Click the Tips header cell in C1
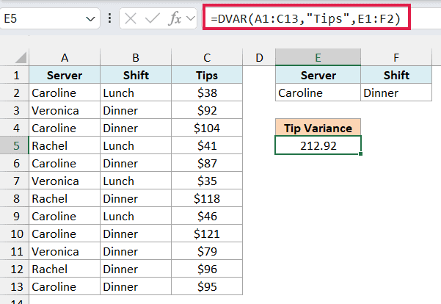Image resolution: width=441 pixels, height=304 pixels. tap(207, 75)
